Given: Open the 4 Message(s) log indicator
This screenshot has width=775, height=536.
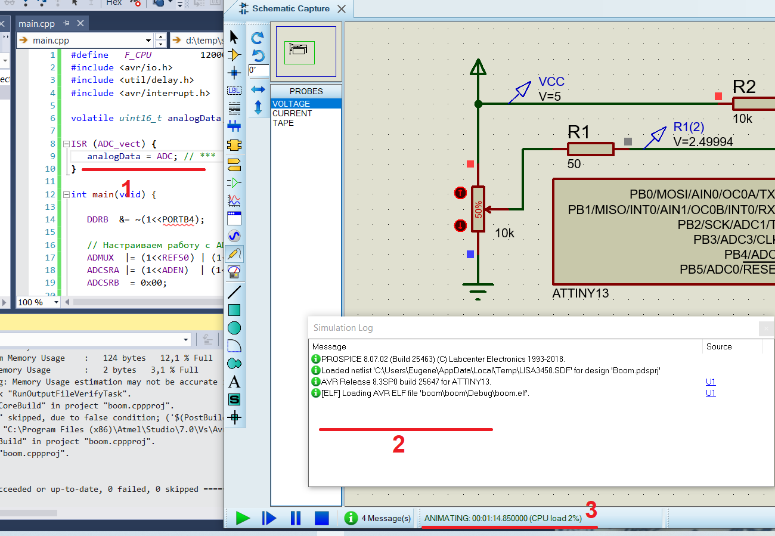Looking at the screenshot, I should [x=379, y=518].
